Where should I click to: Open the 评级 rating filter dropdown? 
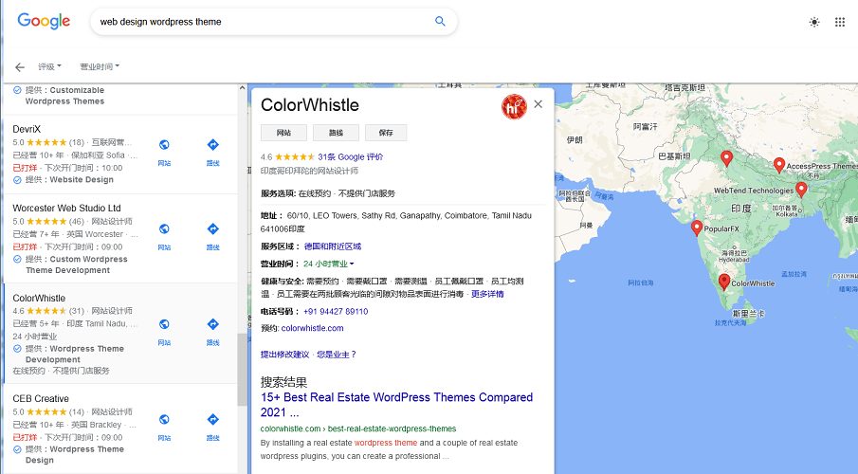[49, 66]
